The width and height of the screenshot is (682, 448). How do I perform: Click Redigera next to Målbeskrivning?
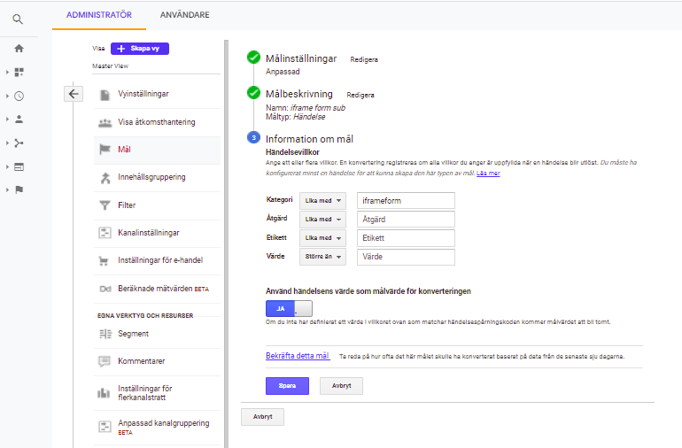[x=360, y=95]
